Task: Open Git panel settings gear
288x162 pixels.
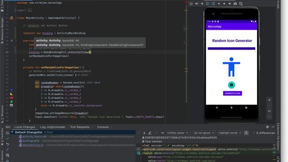Action: point(267,127)
